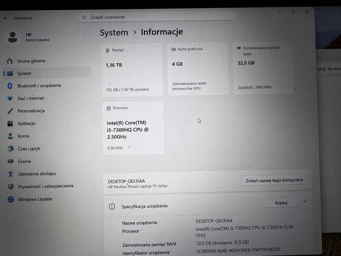This screenshot has width=341, height=256.
Task: Select Bluetooth i urządzenia section
Action: point(39,86)
